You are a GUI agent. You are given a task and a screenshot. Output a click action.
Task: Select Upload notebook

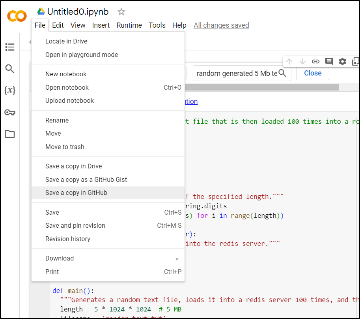pyautogui.click(x=108, y=100)
